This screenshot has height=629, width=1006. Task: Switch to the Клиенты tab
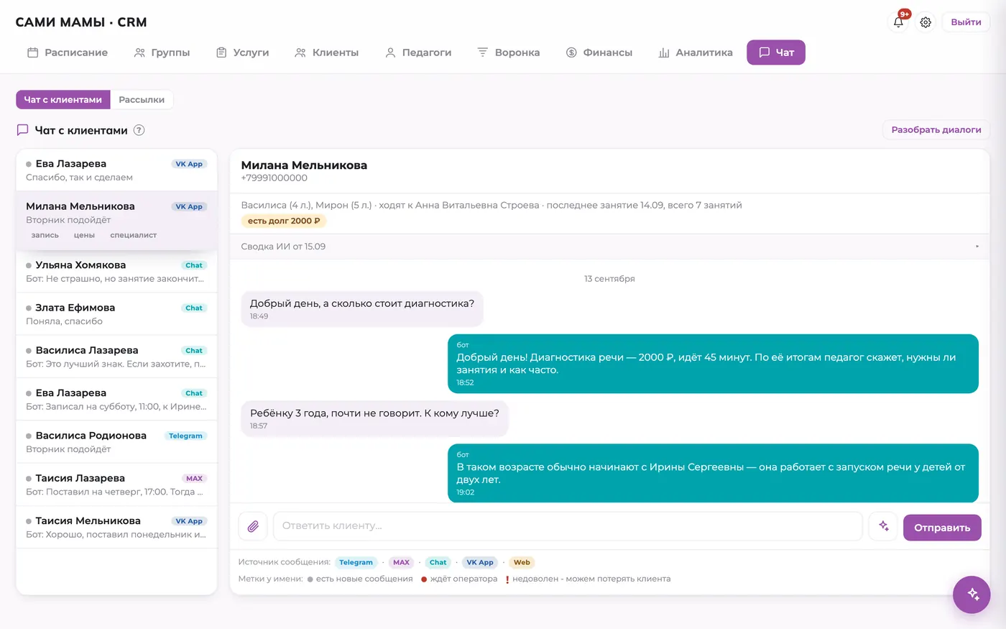[x=326, y=52]
